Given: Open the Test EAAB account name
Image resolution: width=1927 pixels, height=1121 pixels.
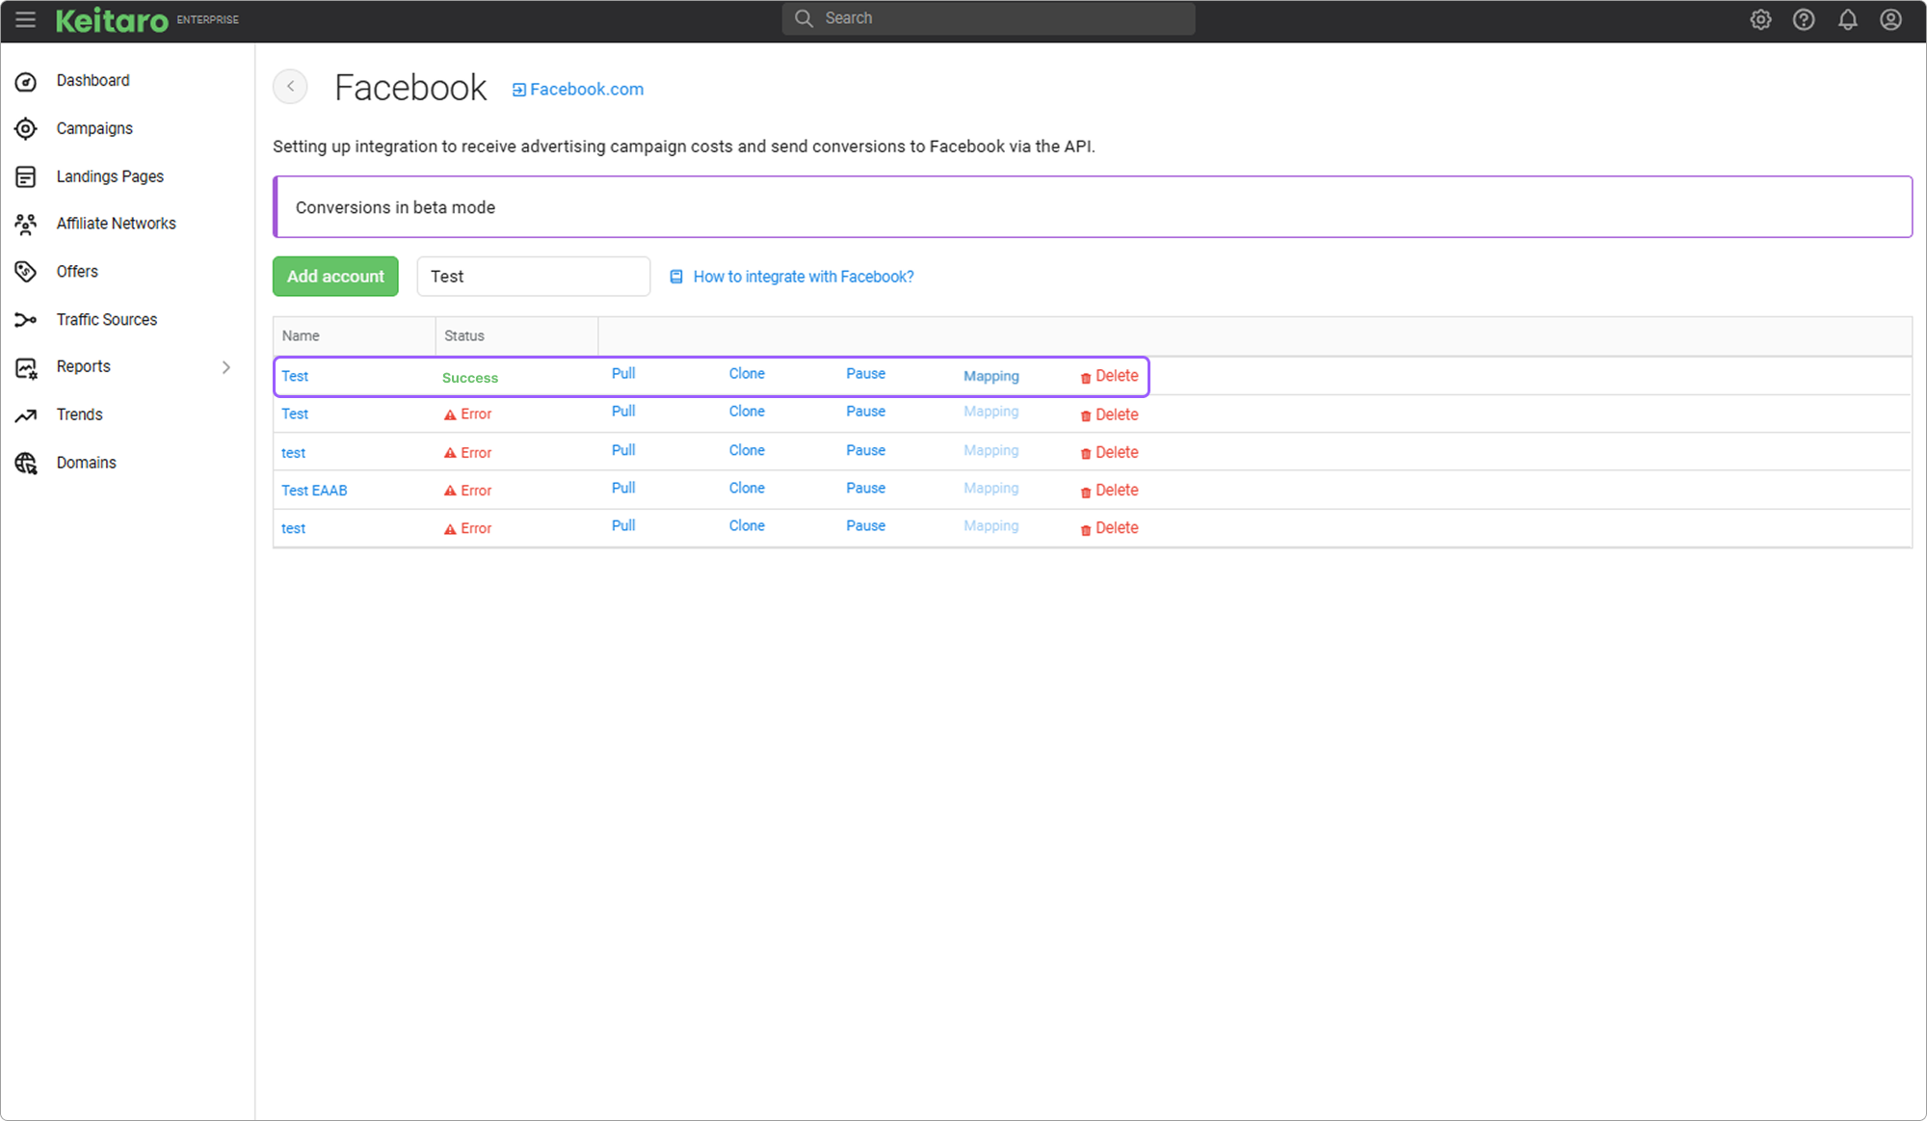Looking at the screenshot, I should 314,491.
